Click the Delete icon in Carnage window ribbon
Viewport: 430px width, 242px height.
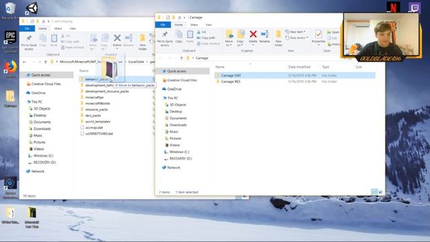[x=253, y=35]
